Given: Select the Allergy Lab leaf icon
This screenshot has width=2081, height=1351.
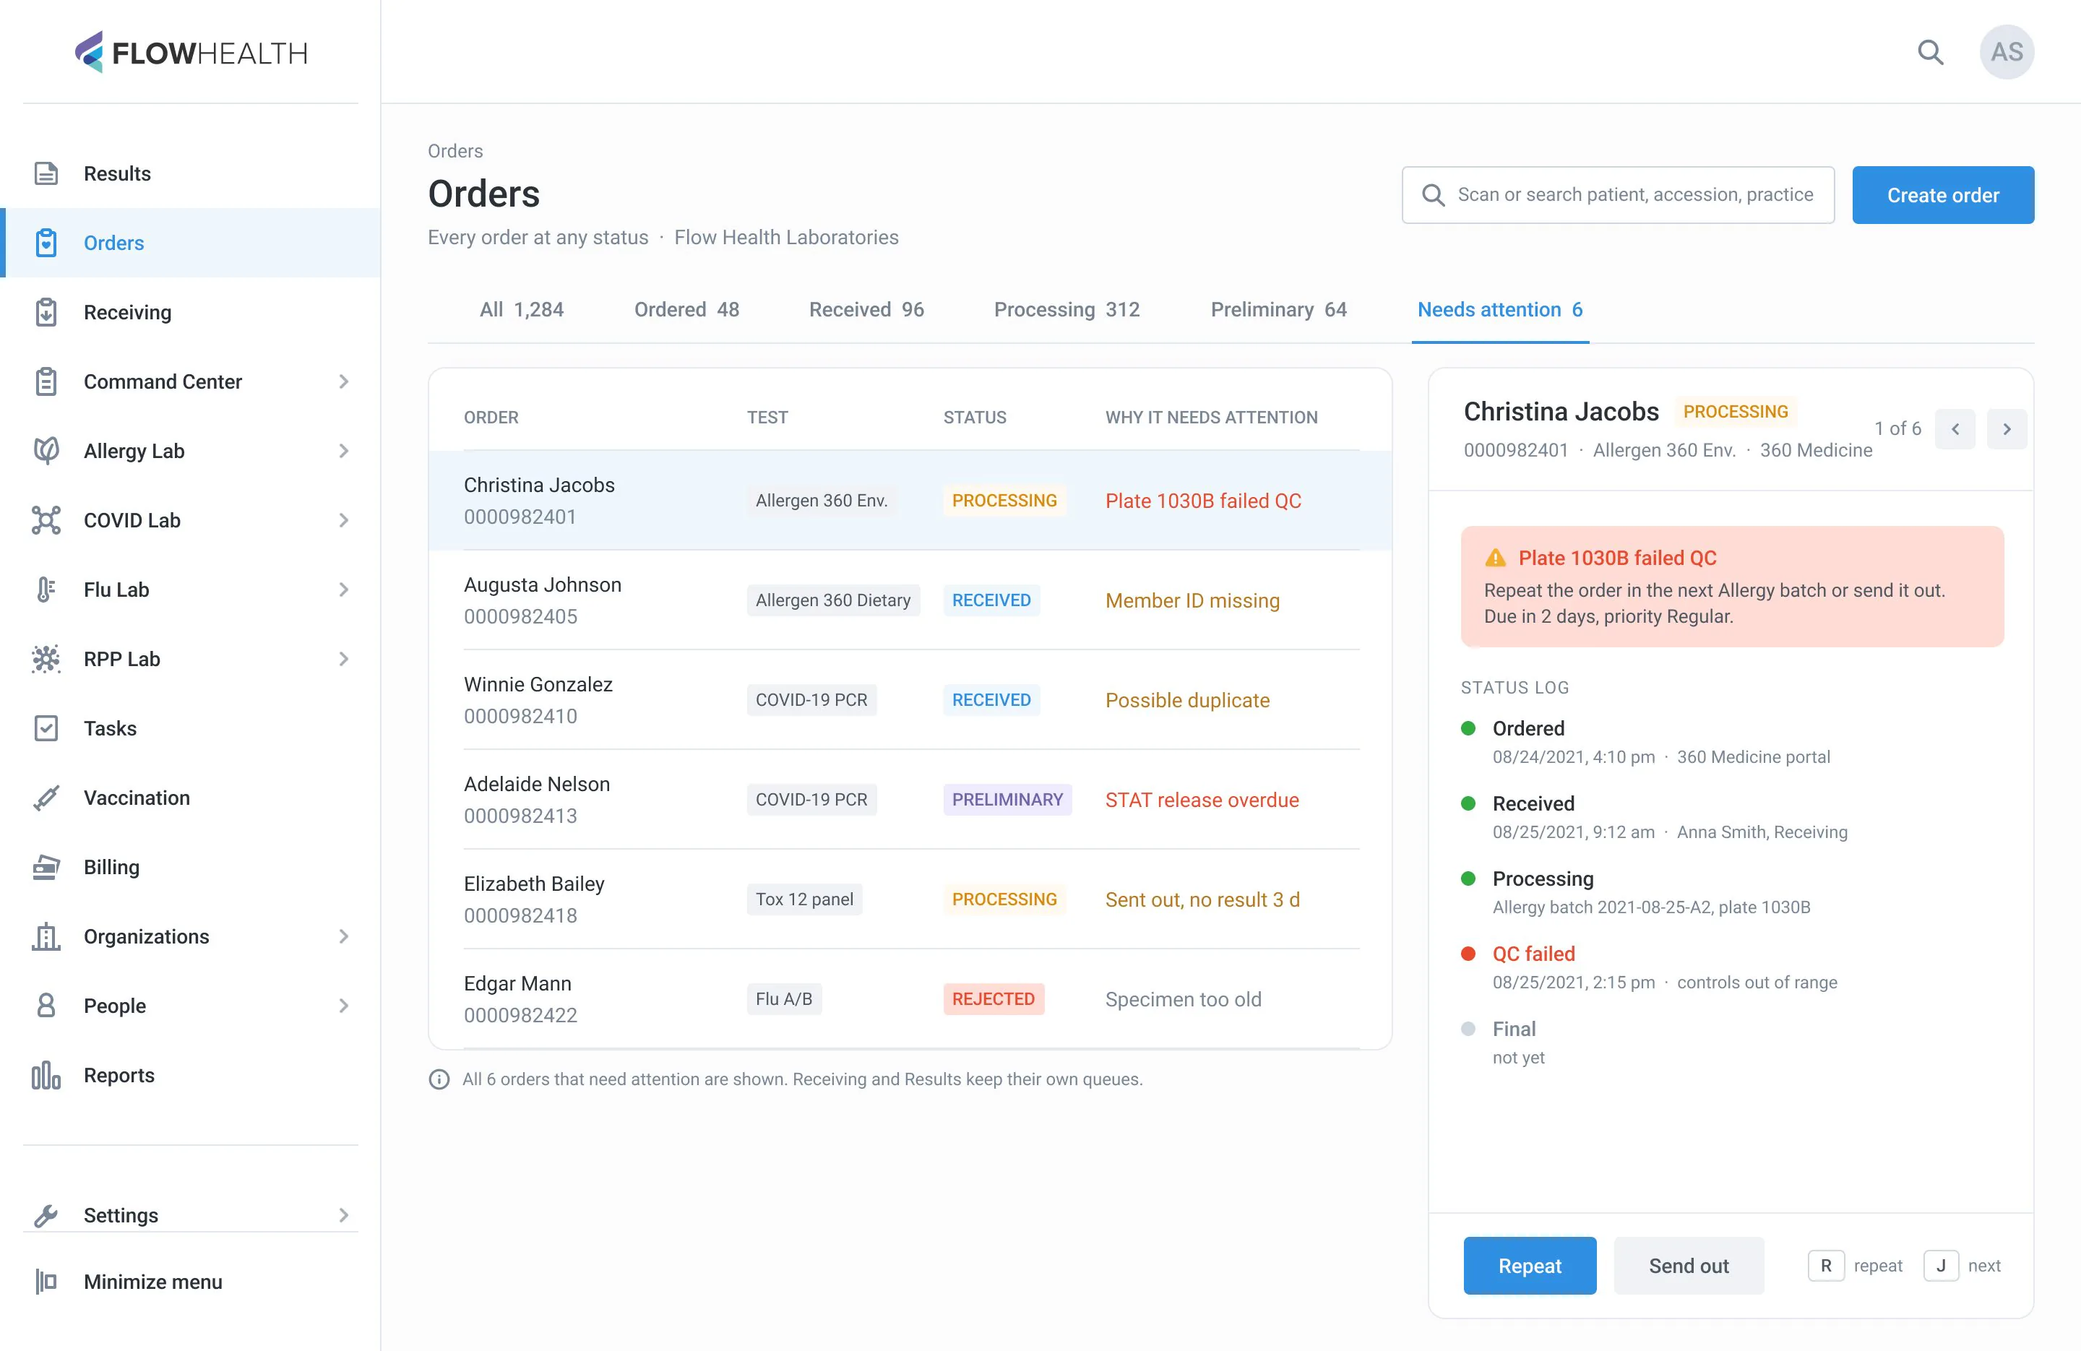Looking at the screenshot, I should (x=46, y=450).
